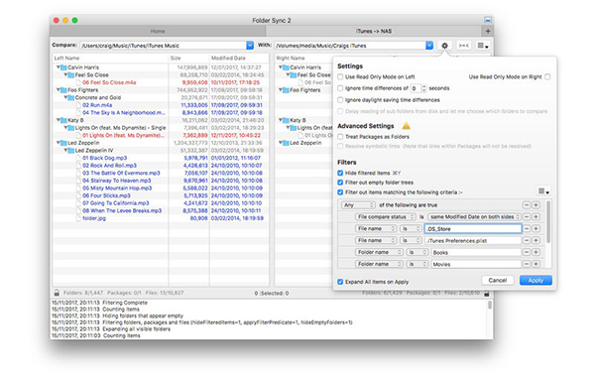Click the log panel scrollbar
595x377 pixels.
point(490,305)
